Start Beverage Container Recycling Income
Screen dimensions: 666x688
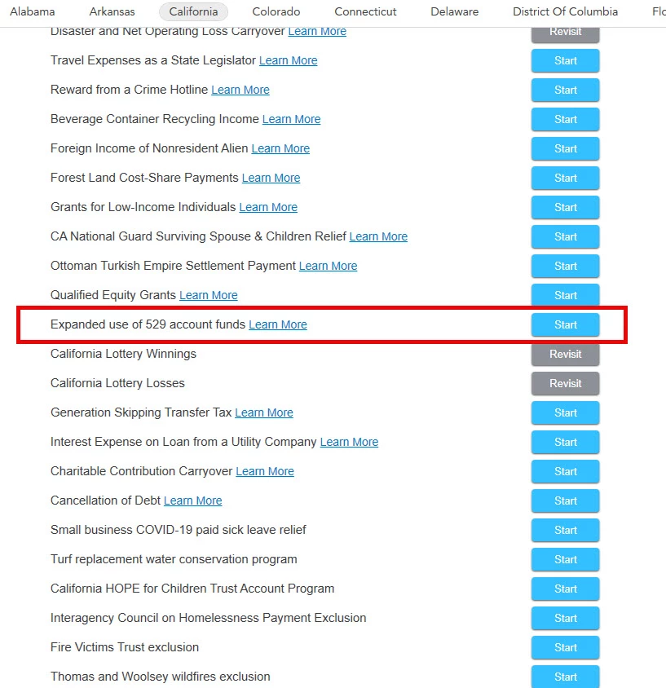565,119
